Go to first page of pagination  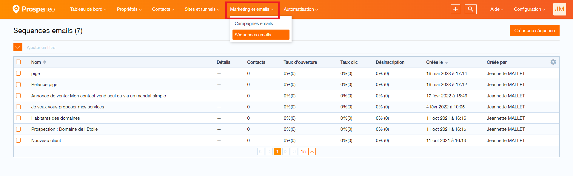(x=261, y=152)
